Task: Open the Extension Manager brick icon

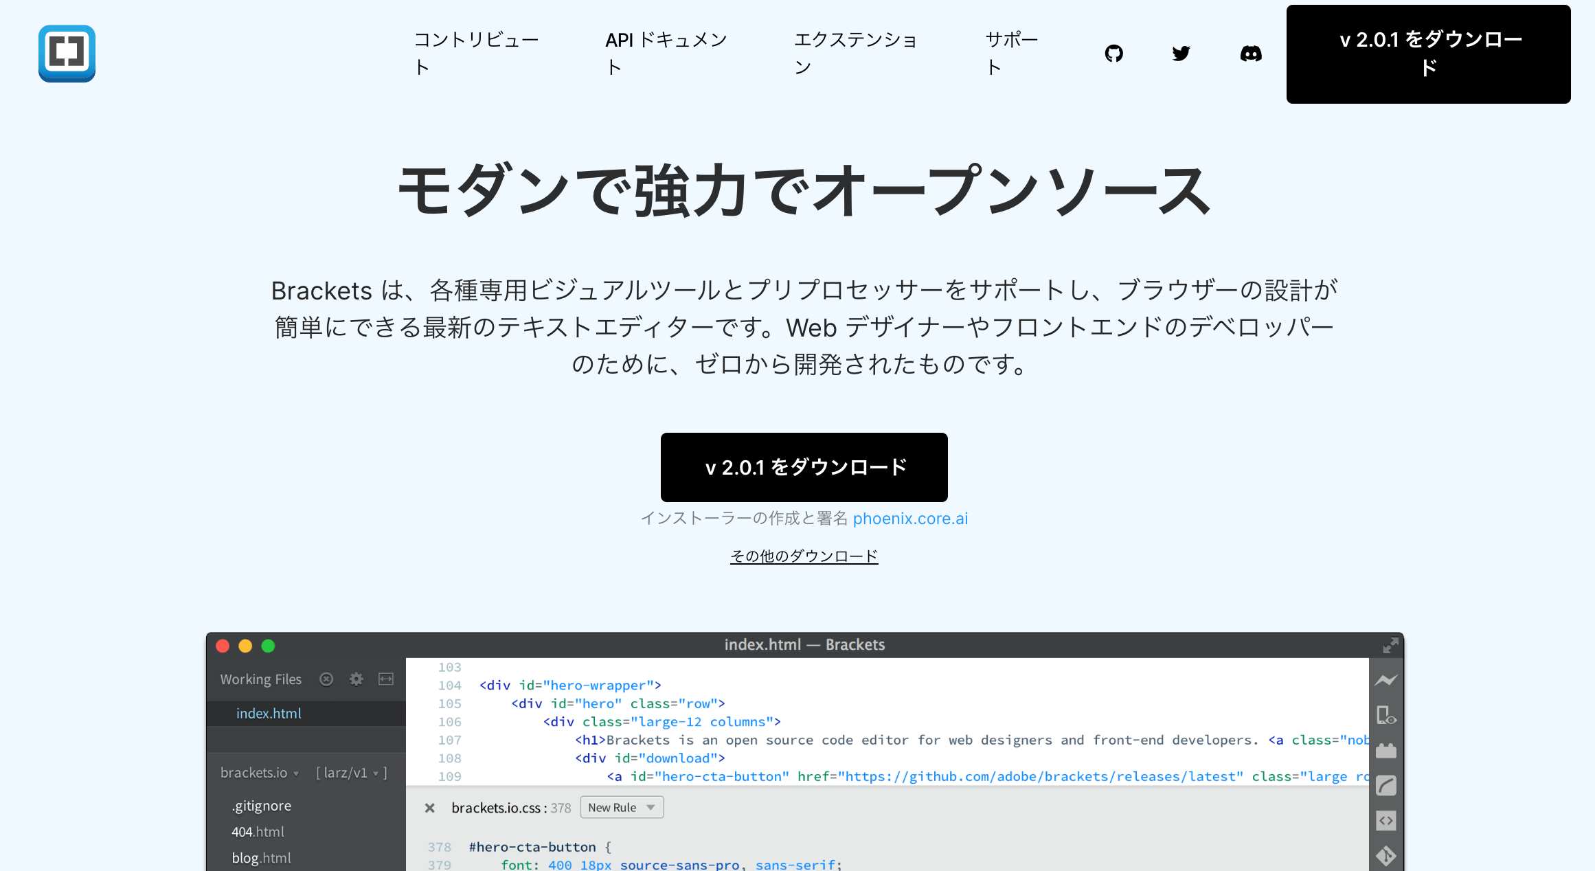Action: (x=1386, y=751)
